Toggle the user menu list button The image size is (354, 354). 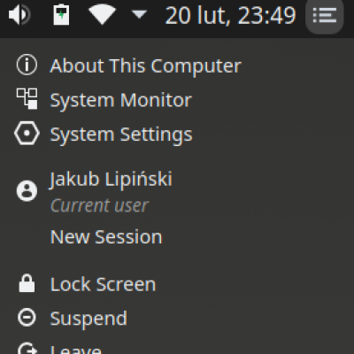325,15
